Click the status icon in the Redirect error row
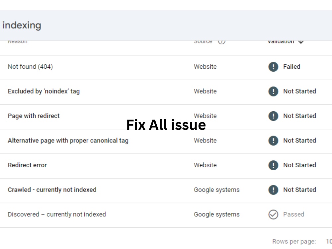The image size is (332, 249). pyautogui.click(x=273, y=165)
